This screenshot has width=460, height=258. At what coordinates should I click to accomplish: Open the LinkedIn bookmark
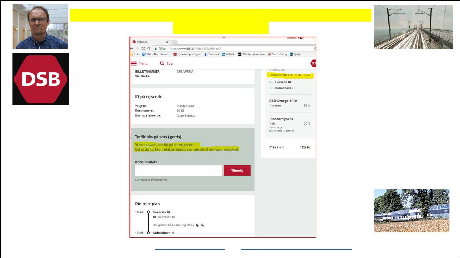click(228, 54)
